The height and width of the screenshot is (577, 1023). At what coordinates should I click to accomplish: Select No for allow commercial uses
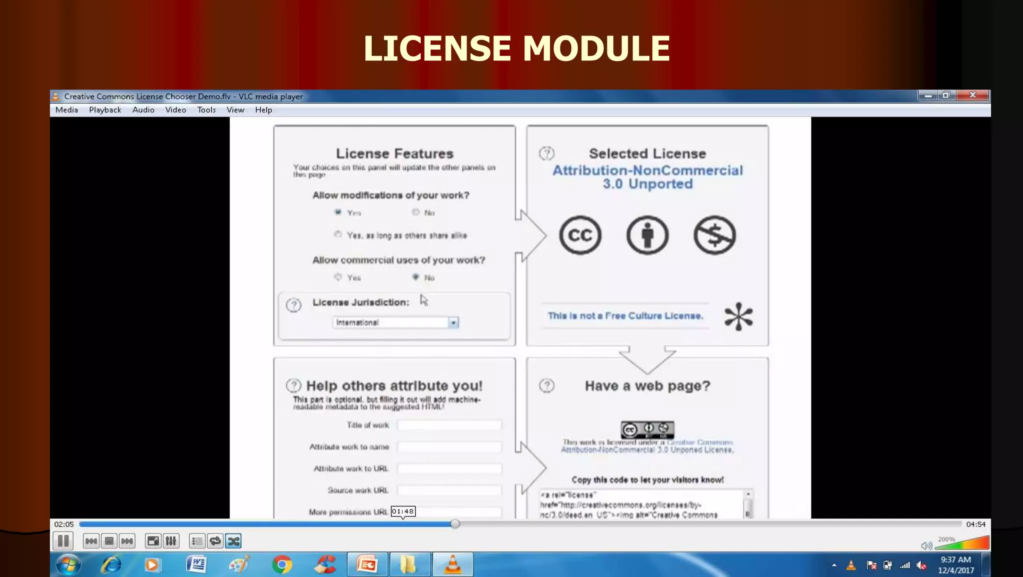(x=416, y=277)
